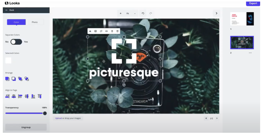
Task: Switch to the Photo tab
Action: tap(35, 22)
